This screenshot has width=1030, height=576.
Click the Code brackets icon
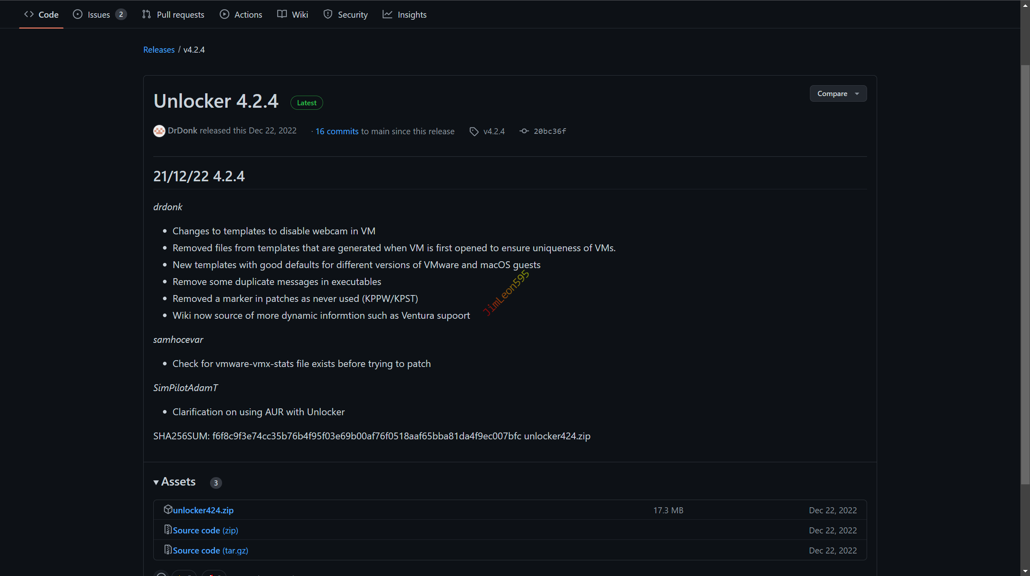tap(29, 14)
